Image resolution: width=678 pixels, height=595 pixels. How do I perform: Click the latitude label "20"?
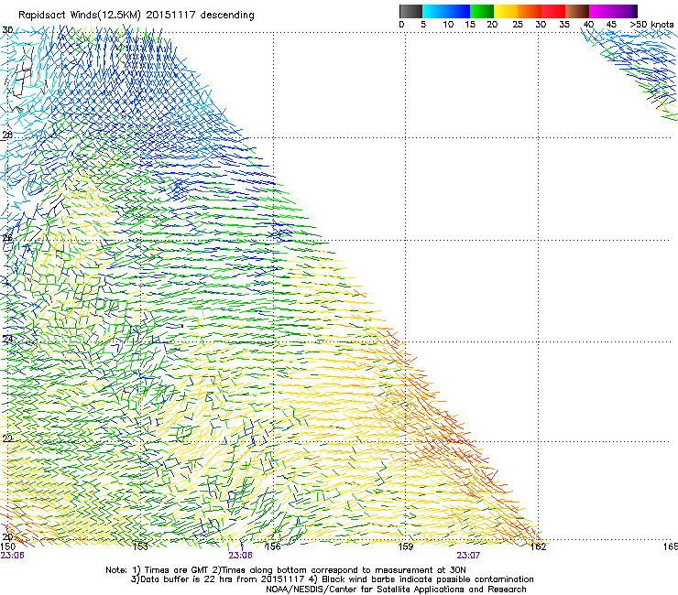pyautogui.click(x=7, y=537)
